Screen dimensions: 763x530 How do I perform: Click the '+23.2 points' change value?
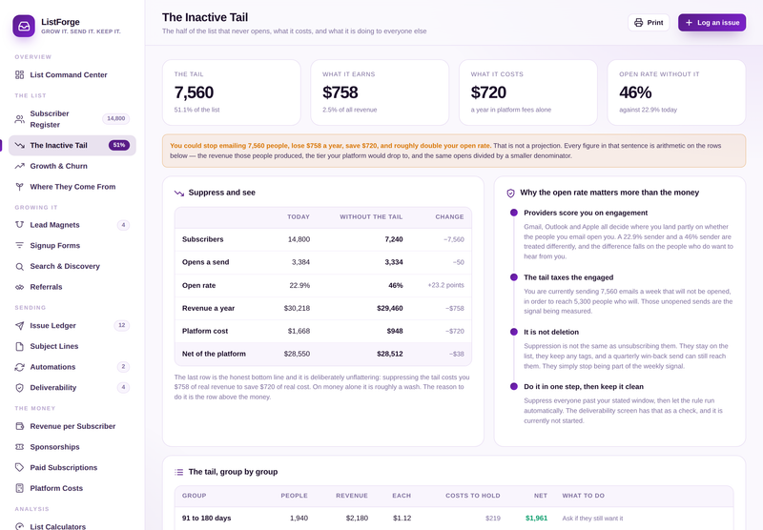click(445, 285)
